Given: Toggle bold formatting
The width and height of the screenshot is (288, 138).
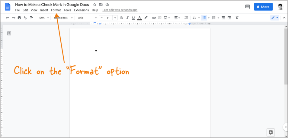Looking at the screenshot, I should pos(121,18).
